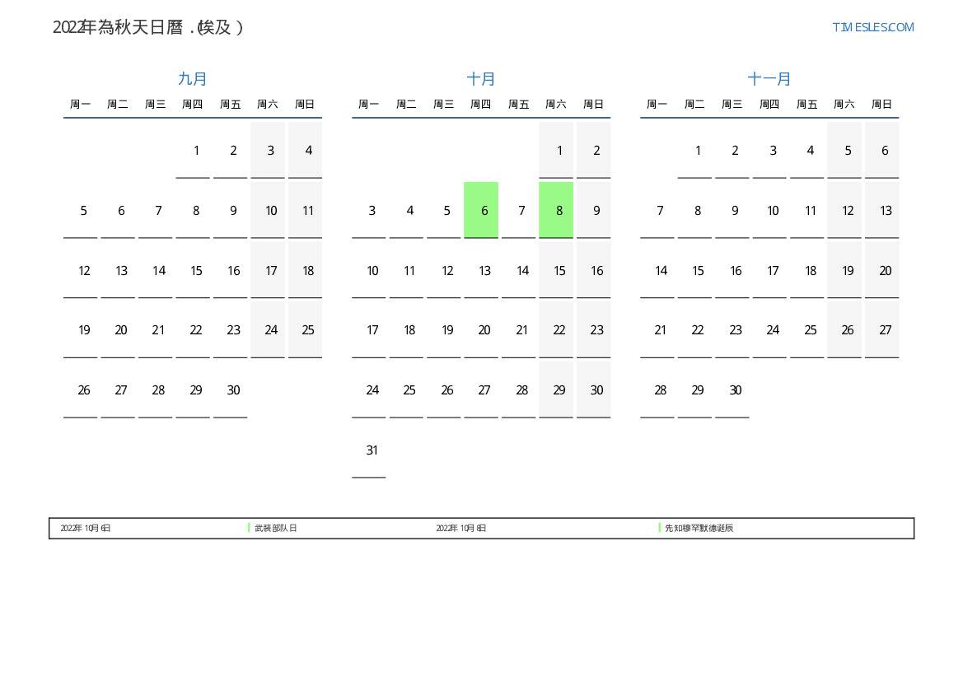Click the 2022年10月6日 legend date

coord(86,528)
